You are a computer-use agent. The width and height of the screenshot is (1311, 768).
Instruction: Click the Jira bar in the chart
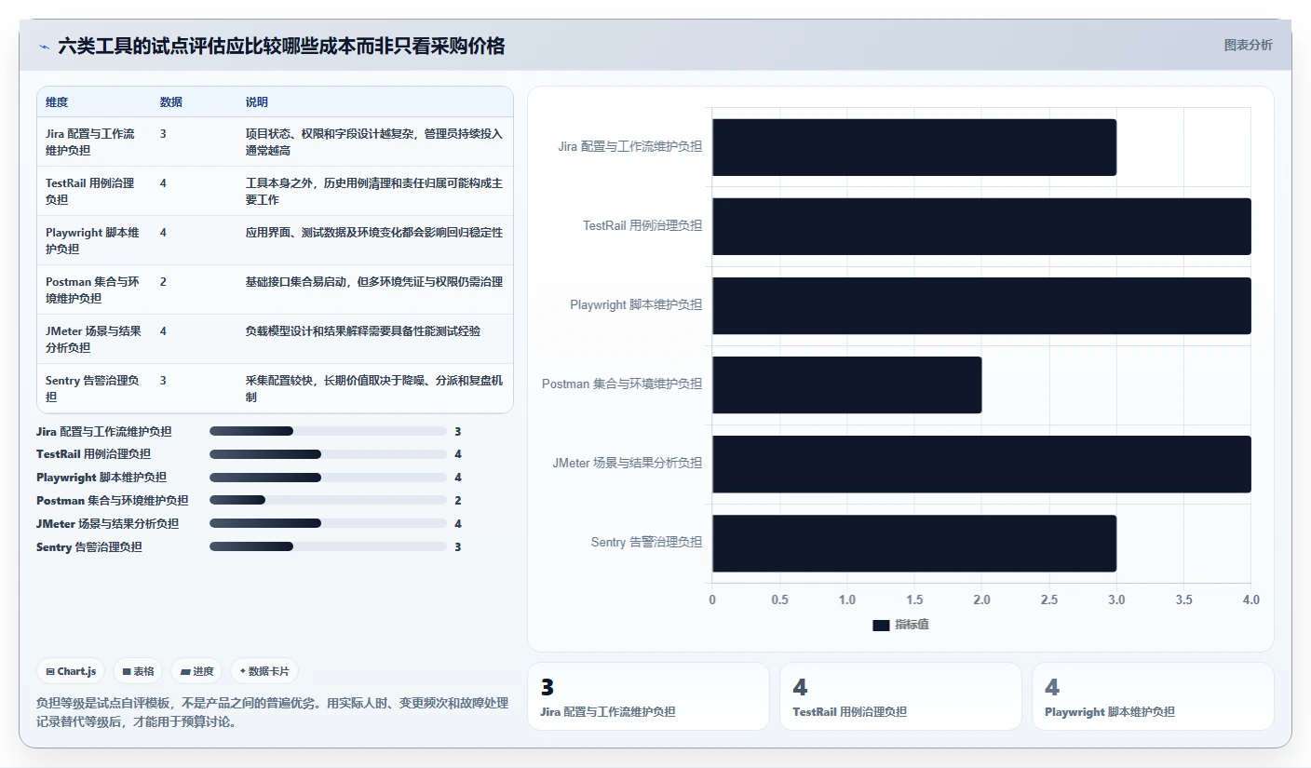tap(914, 147)
